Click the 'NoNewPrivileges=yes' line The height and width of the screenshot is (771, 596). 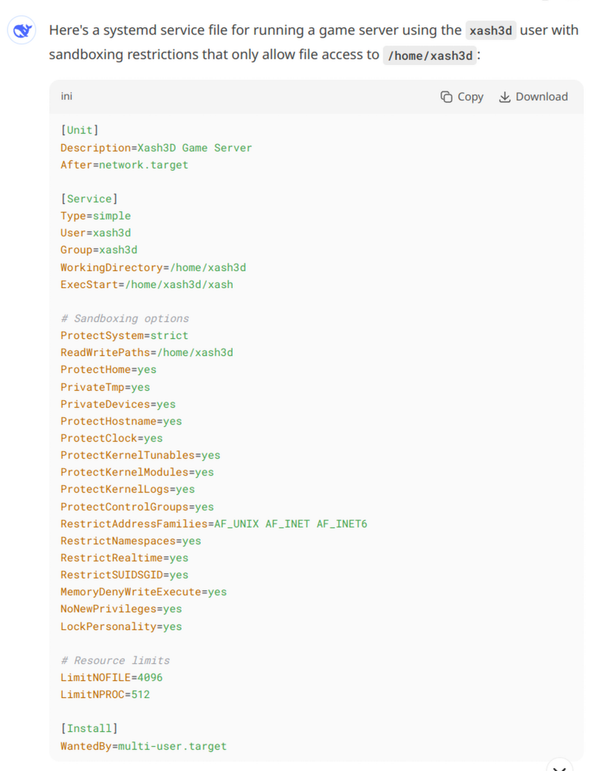[121, 609]
